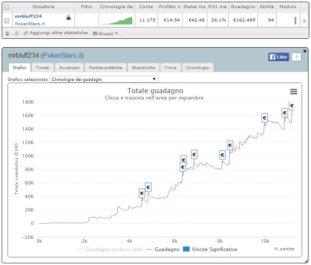Screen dimensions: 311x265
Task: Sort by Modulo column header
Action: (x=288, y=7)
